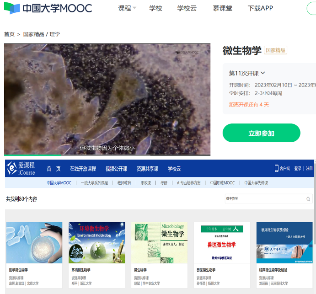The height and width of the screenshot is (294, 316).
Task: Click 首页 in the breadcrumb
Action: tap(9, 34)
